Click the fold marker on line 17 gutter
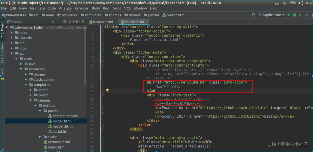Screen dimensions: 313x152 (103, 95)
